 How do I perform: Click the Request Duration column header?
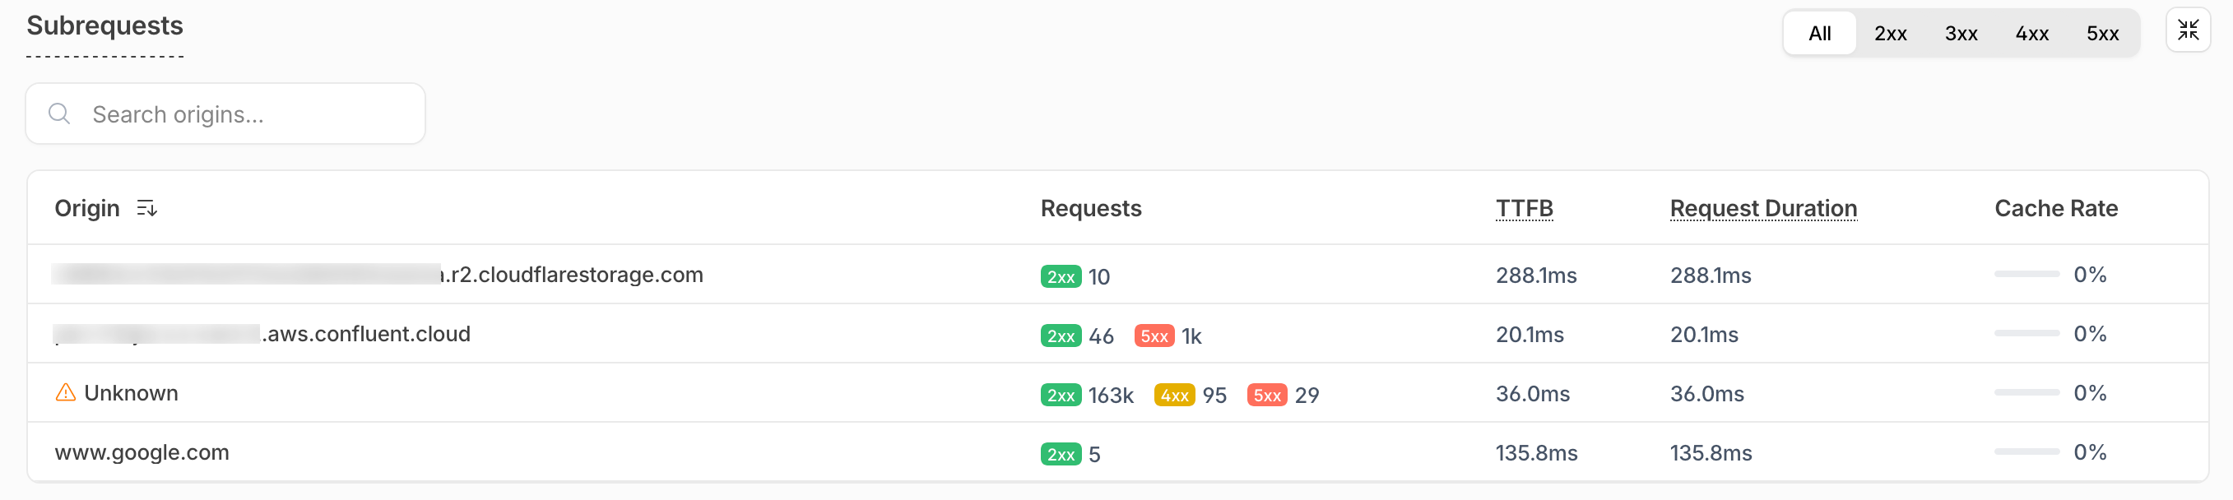[1763, 208]
